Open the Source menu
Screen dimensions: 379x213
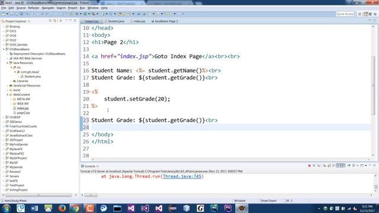click(x=21, y=8)
